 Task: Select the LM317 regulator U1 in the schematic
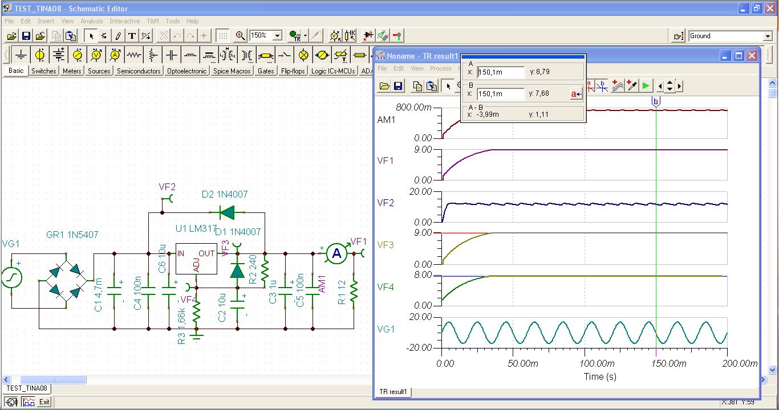196,258
